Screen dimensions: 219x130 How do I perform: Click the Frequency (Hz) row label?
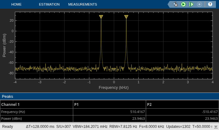pos(13,112)
